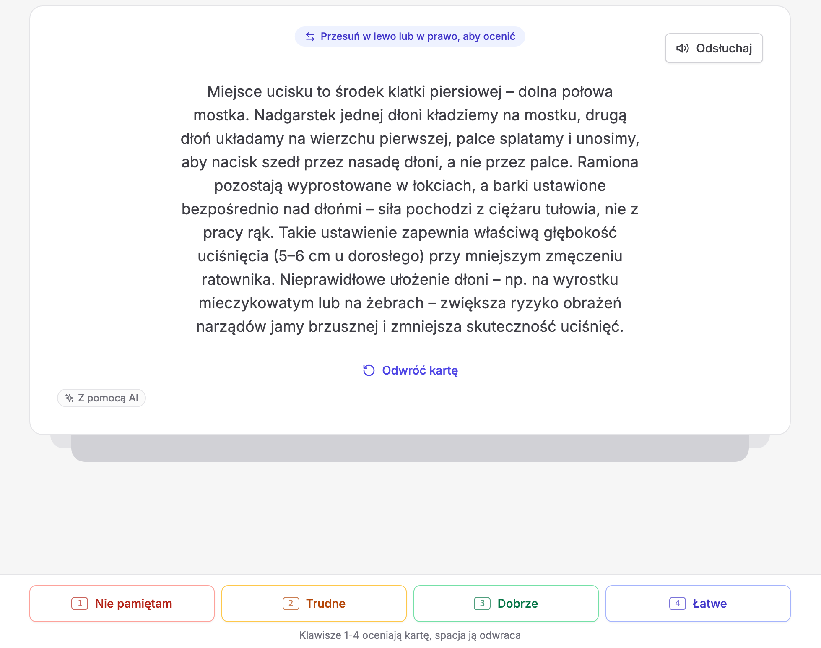Click the key 4 badge on Łatwe
This screenshot has height=648, width=821.
[x=678, y=604]
